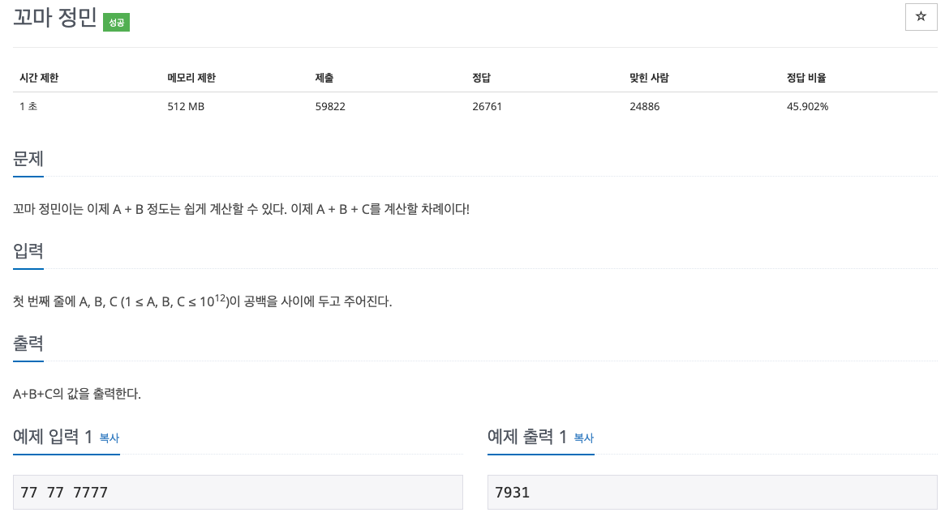The height and width of the screenshot is (521, 945).
Task: Click the 복사 link beside 예제 출력 1
Action: click(x=583, y=438)
